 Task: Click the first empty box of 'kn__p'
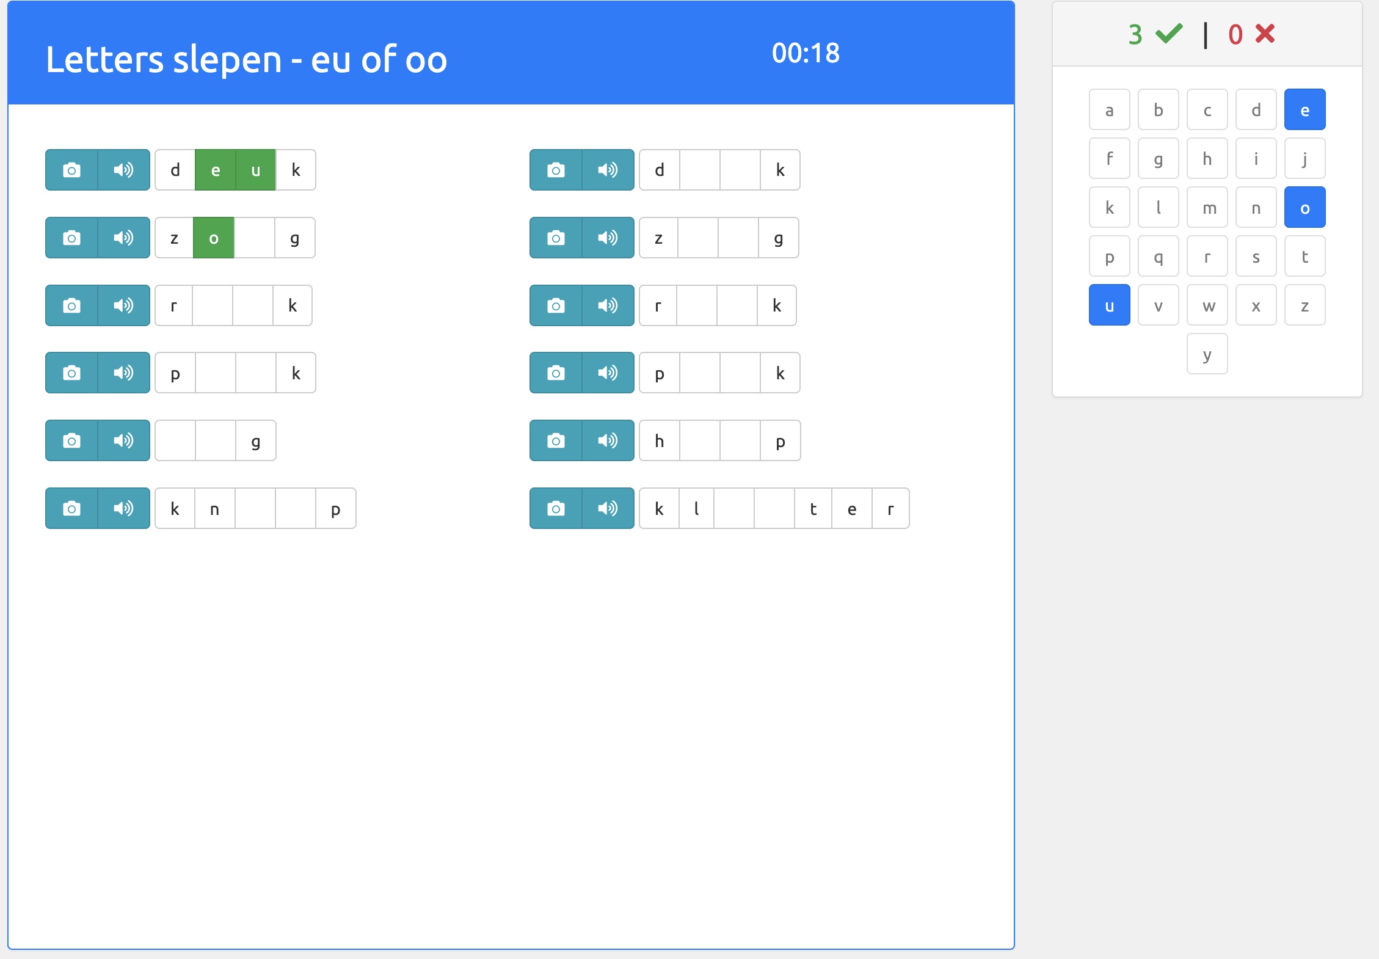255,508
